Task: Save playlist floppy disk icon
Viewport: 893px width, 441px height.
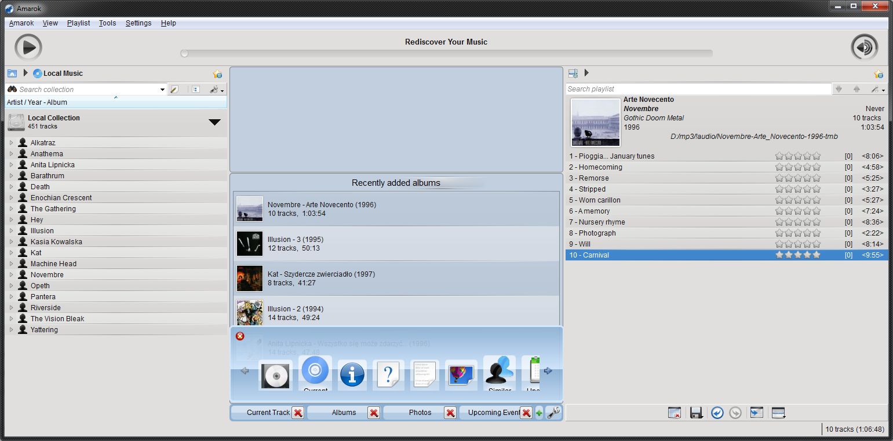Action: tap(696, 413)
